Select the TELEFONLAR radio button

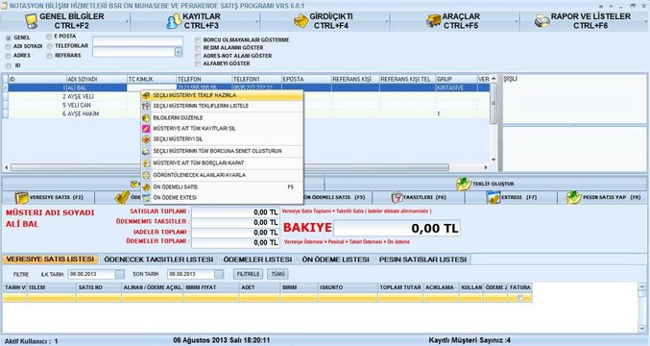49,46
